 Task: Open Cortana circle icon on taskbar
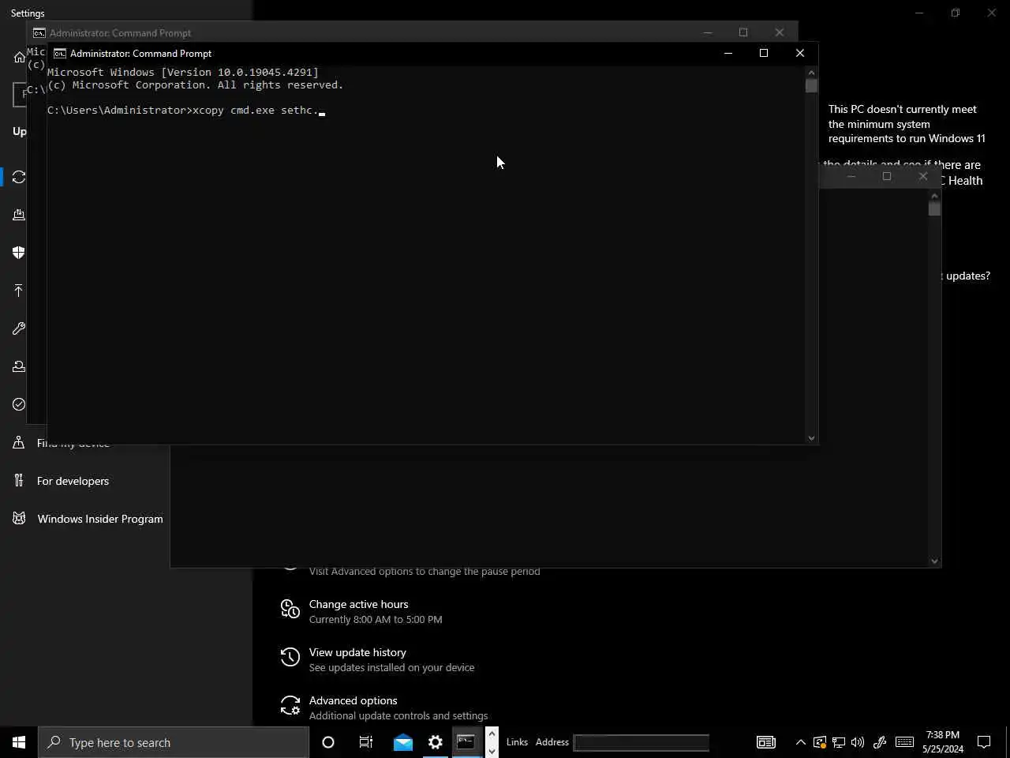328,742
